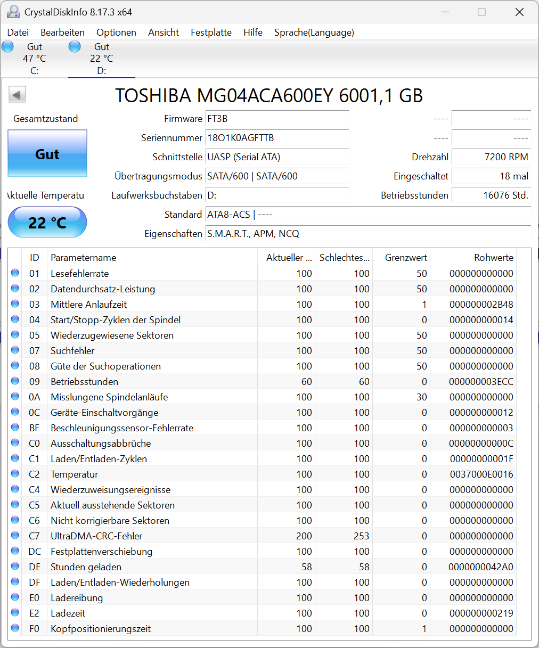Viewport: 539px width, 648px height.
Task: Select the C: drive status orb
Action: (x=8, y=47)
